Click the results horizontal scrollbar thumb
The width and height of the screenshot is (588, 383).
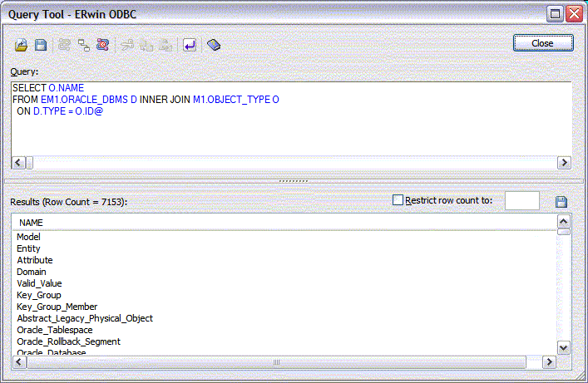tap(276, 362)
